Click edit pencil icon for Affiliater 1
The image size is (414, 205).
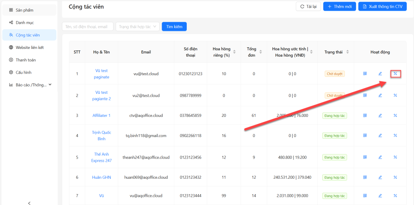click(x=380, y=116)
